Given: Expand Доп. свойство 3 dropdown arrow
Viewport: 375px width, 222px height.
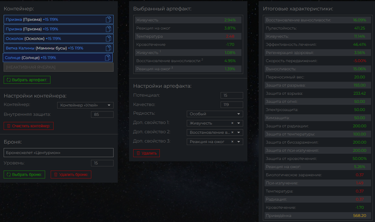Looking at the screenshot, I should 239,142.
